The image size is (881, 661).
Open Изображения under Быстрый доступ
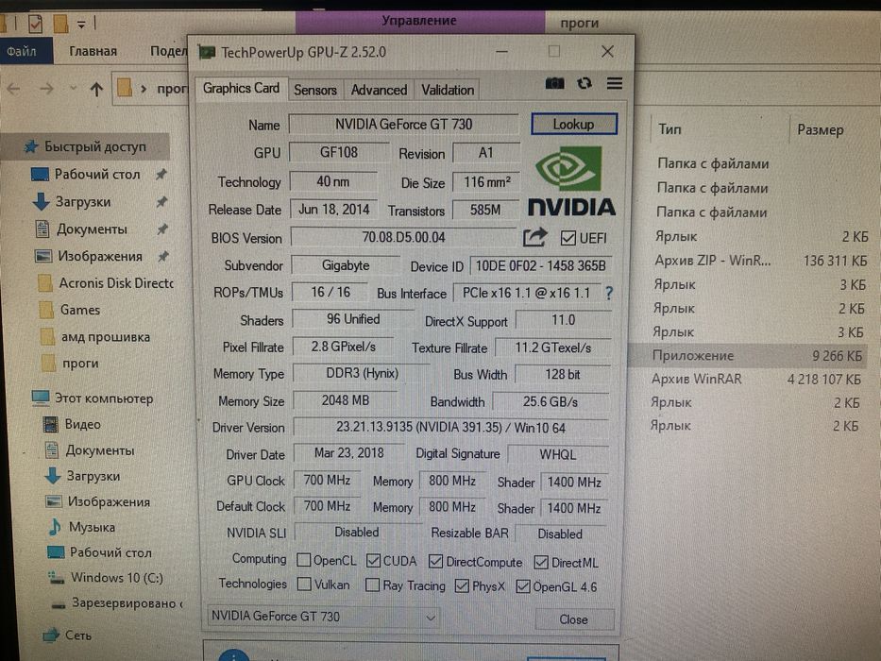pyautogui.click(x=99, y=256)
